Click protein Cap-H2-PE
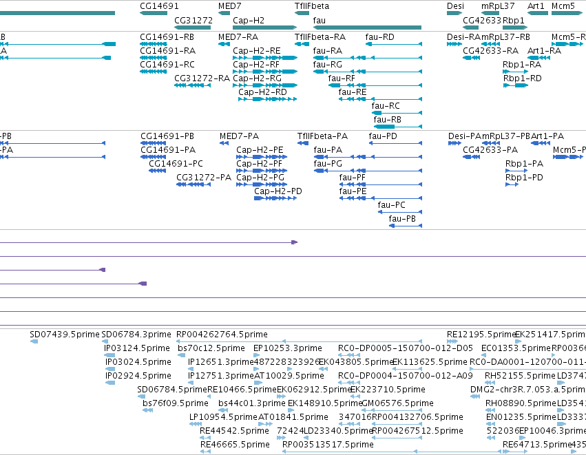The height and width of the screenshot is (455, 586). [x=260, y=150]
